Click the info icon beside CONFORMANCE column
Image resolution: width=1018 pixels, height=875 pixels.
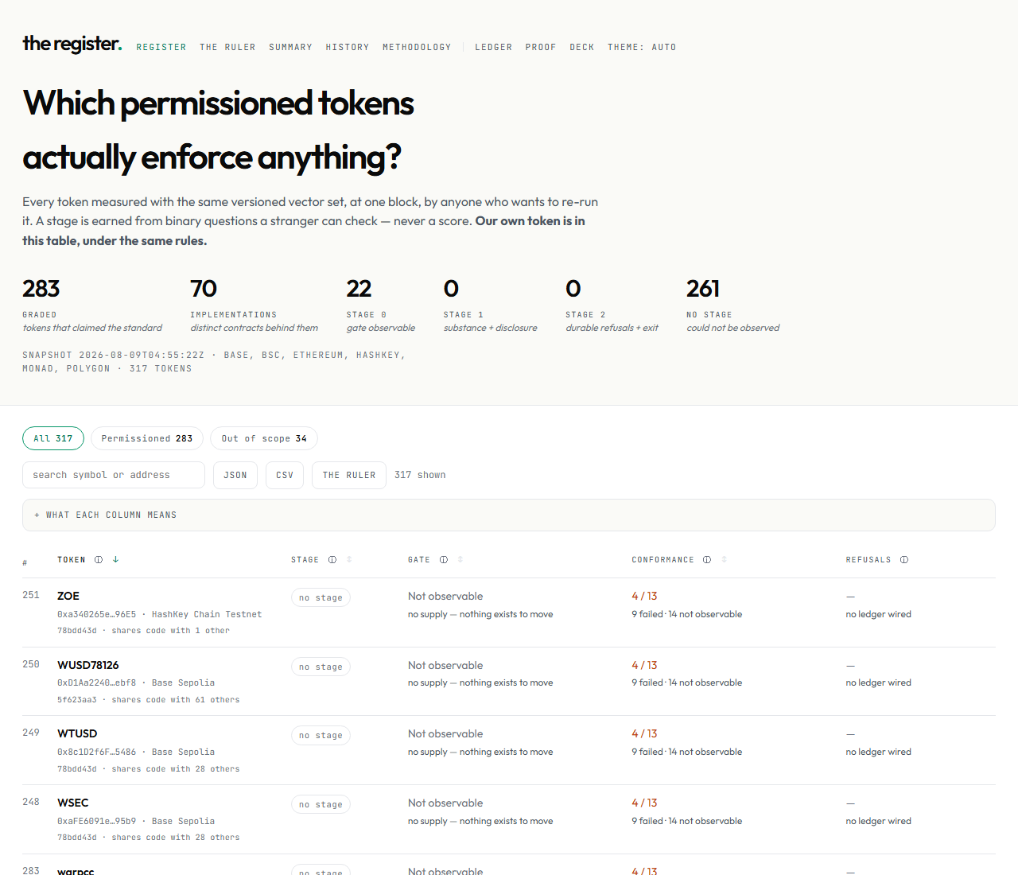[707, 560]
